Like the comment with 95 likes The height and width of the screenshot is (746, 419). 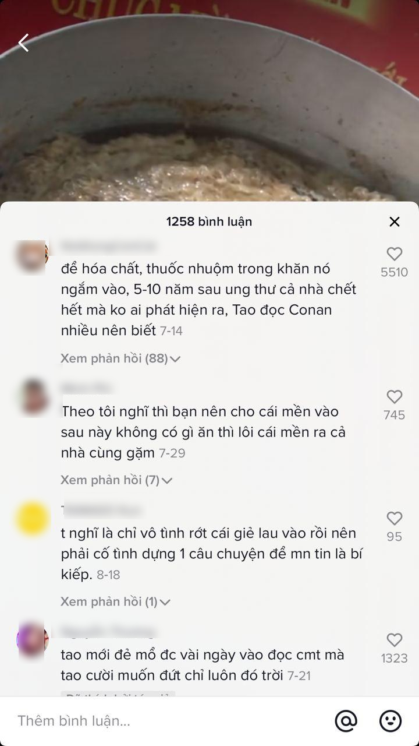tap(395, 519)
